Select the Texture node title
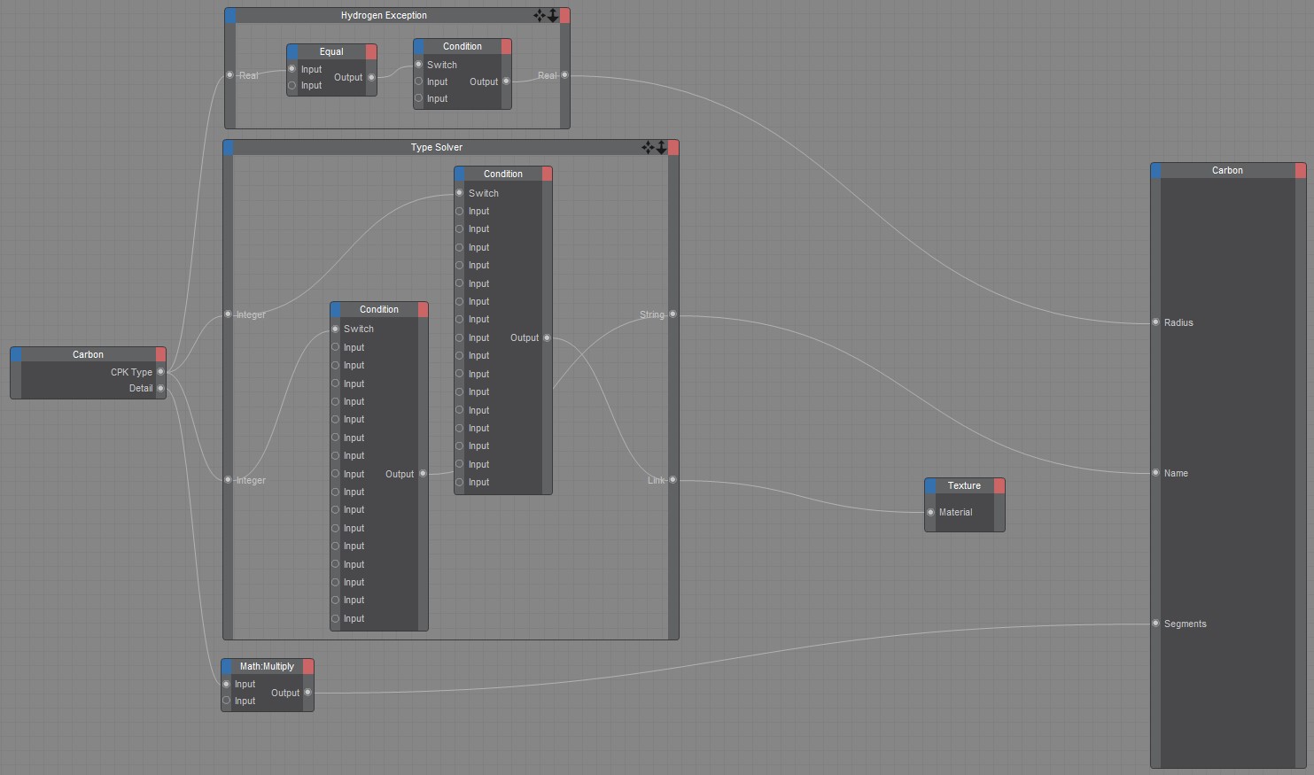This screenshot has width=1314, height=775. [964, 485]
